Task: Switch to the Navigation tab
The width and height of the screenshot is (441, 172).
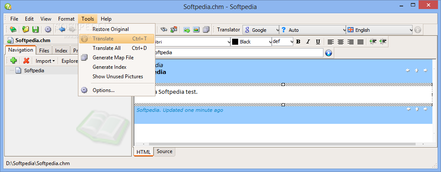Action: pos(21,50)
